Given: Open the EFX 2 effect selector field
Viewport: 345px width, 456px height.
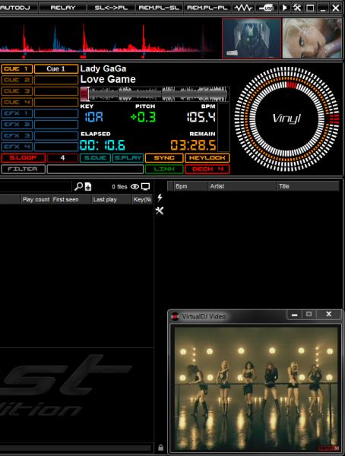Looking at the screenshot, I should tap(56, 125).
